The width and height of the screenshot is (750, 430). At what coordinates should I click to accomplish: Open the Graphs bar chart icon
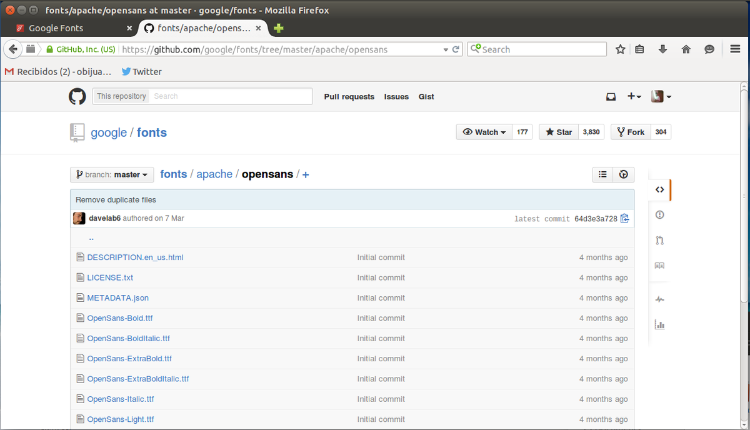click(659, 324)
